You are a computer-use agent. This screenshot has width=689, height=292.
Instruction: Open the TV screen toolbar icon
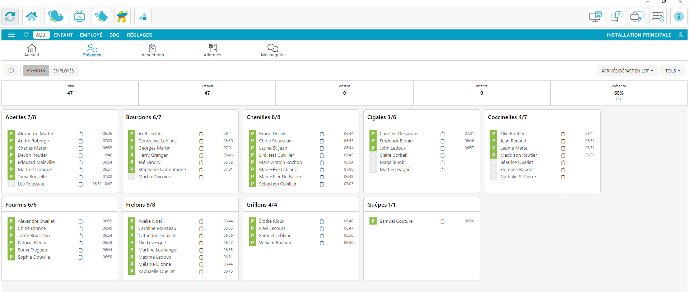(79, 17)
